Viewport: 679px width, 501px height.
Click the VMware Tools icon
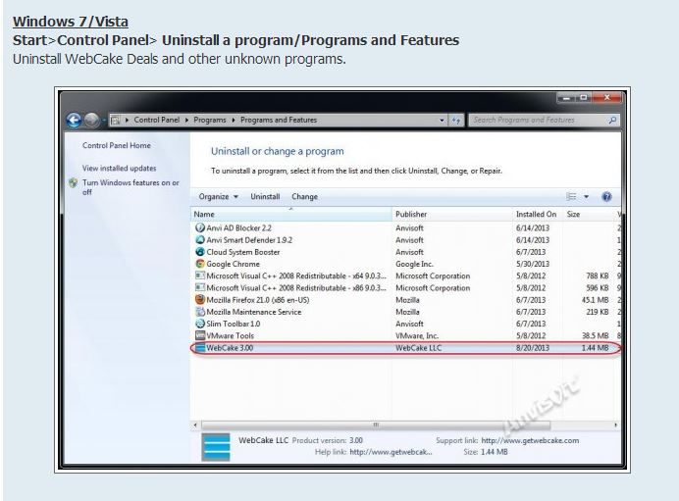click(199, 335)
